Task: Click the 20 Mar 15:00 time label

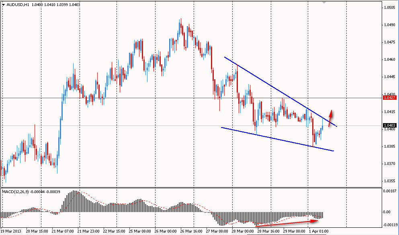Action: point(37,231)
